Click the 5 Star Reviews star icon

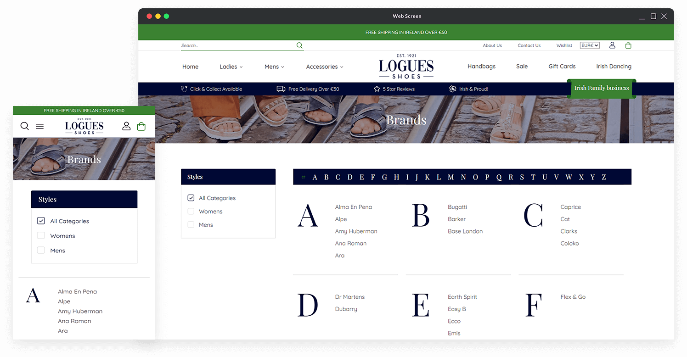click(377, 89)
